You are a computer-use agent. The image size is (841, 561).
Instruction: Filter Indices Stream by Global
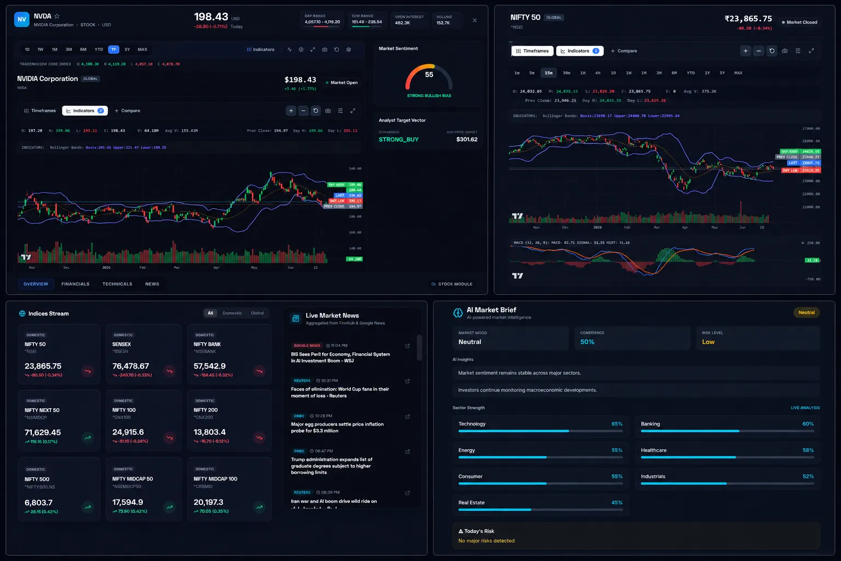click(257, 313)
